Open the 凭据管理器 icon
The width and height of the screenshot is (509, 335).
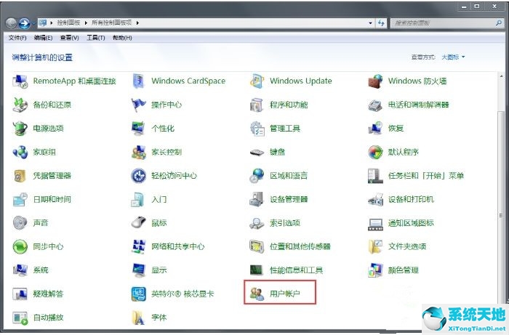20,176
